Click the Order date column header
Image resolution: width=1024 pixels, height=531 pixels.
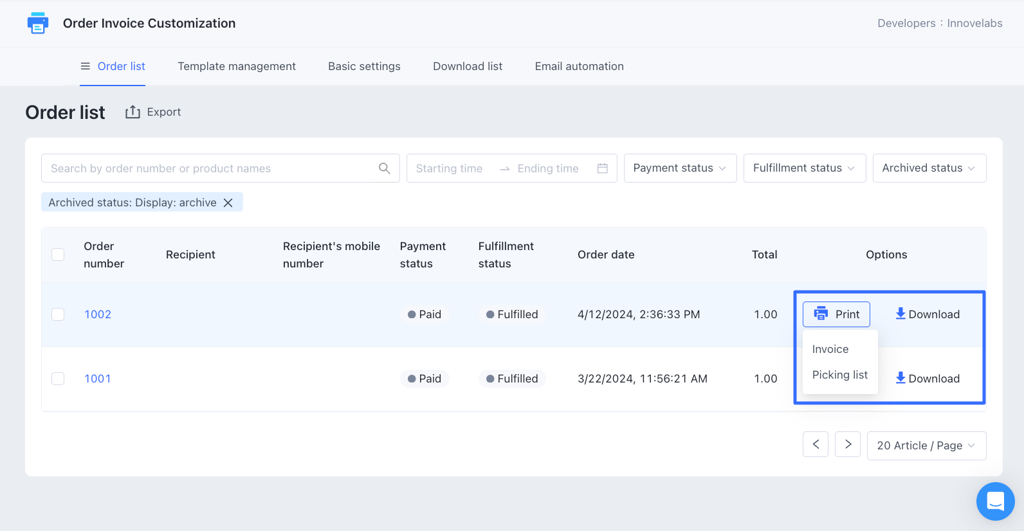[x=606, y=255]
